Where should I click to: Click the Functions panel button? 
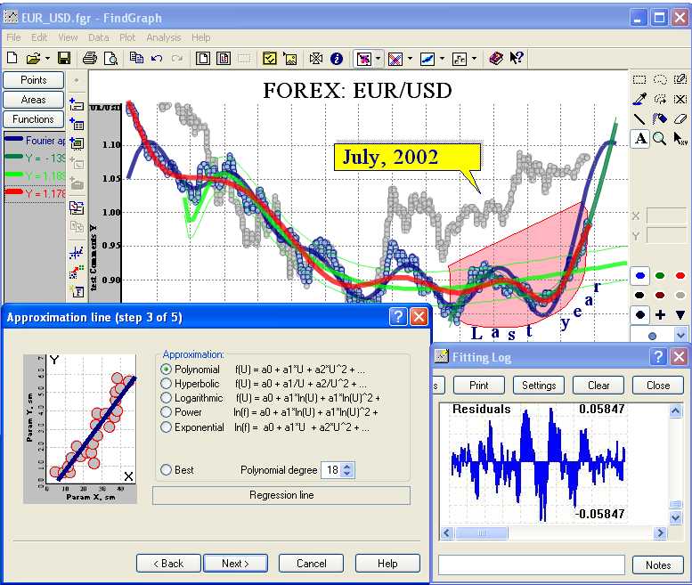[x=33, y=119]
